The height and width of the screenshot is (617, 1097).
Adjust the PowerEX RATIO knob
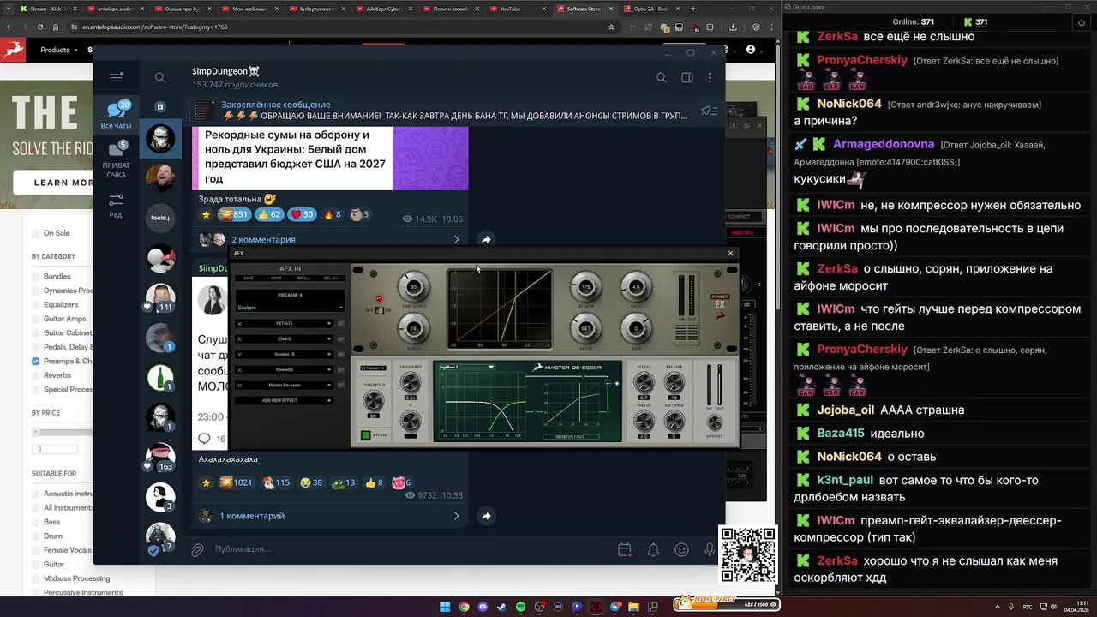coord(636,286)
